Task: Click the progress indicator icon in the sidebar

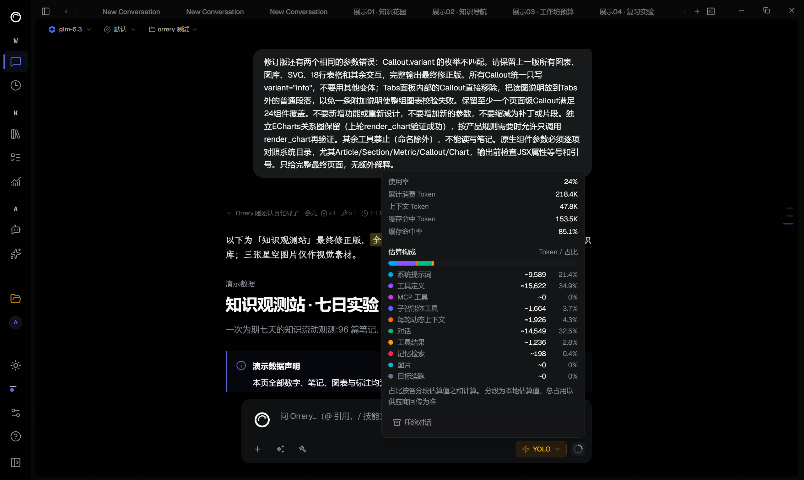Action: (x=13, y=389)
